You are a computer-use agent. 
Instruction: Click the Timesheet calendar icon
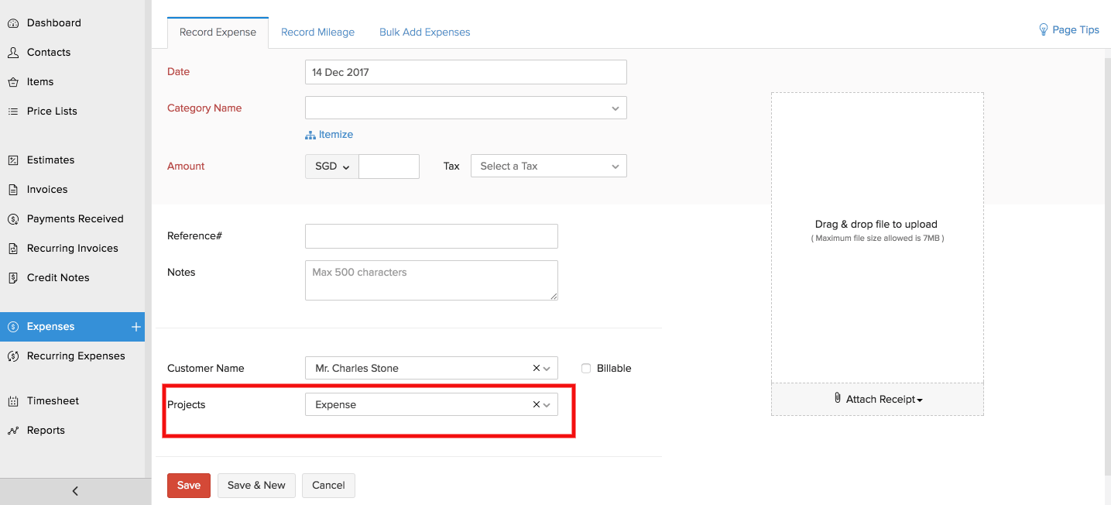13,401
